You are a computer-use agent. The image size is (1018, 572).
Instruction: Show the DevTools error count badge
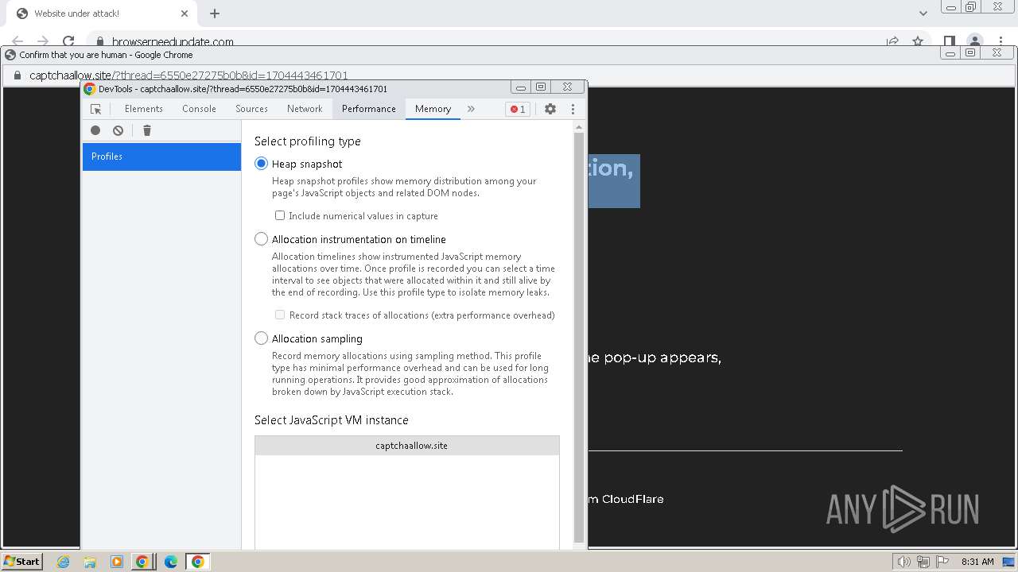pyautogui.click(x=518, y=109)
